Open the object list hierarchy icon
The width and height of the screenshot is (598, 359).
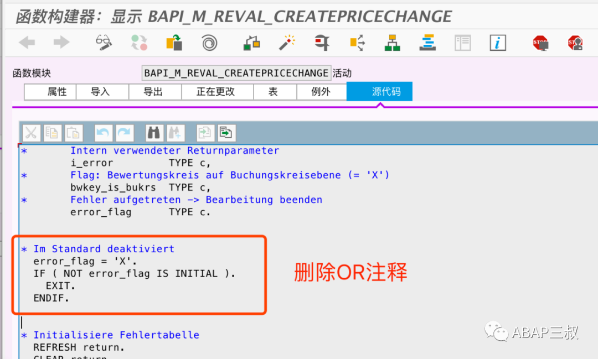click(393, 43)
